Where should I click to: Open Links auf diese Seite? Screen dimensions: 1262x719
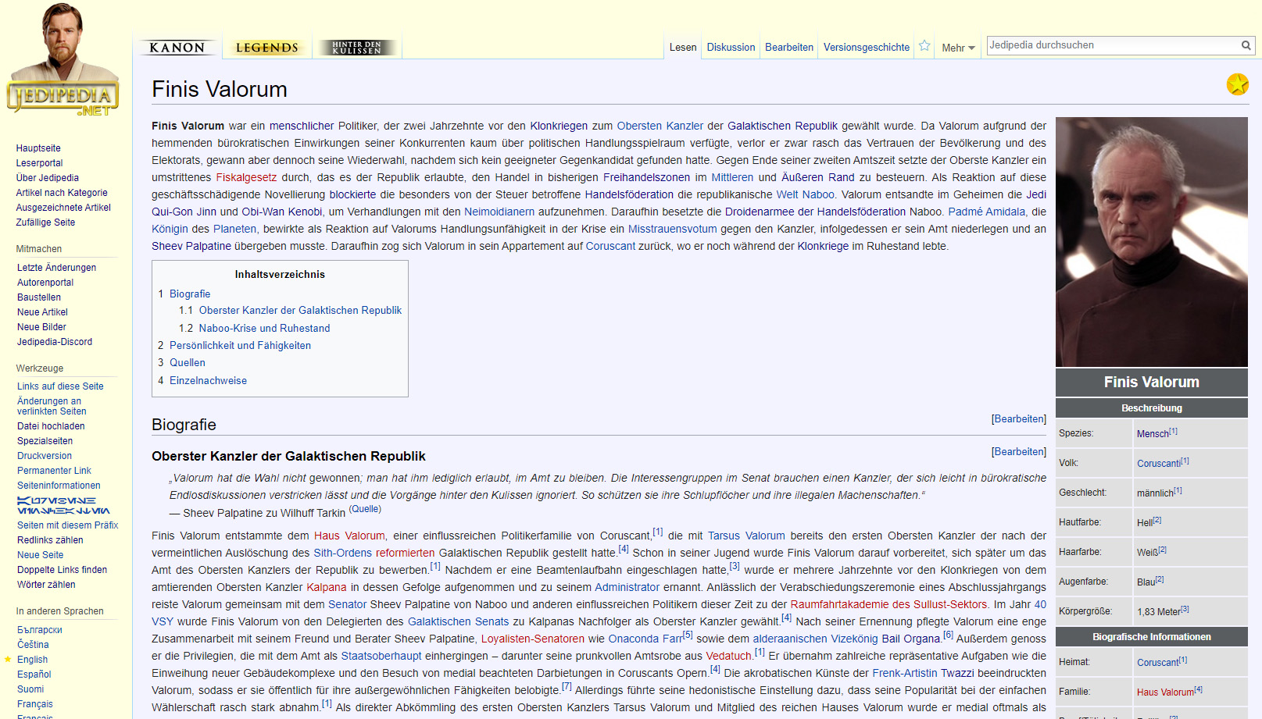[60, 386]
